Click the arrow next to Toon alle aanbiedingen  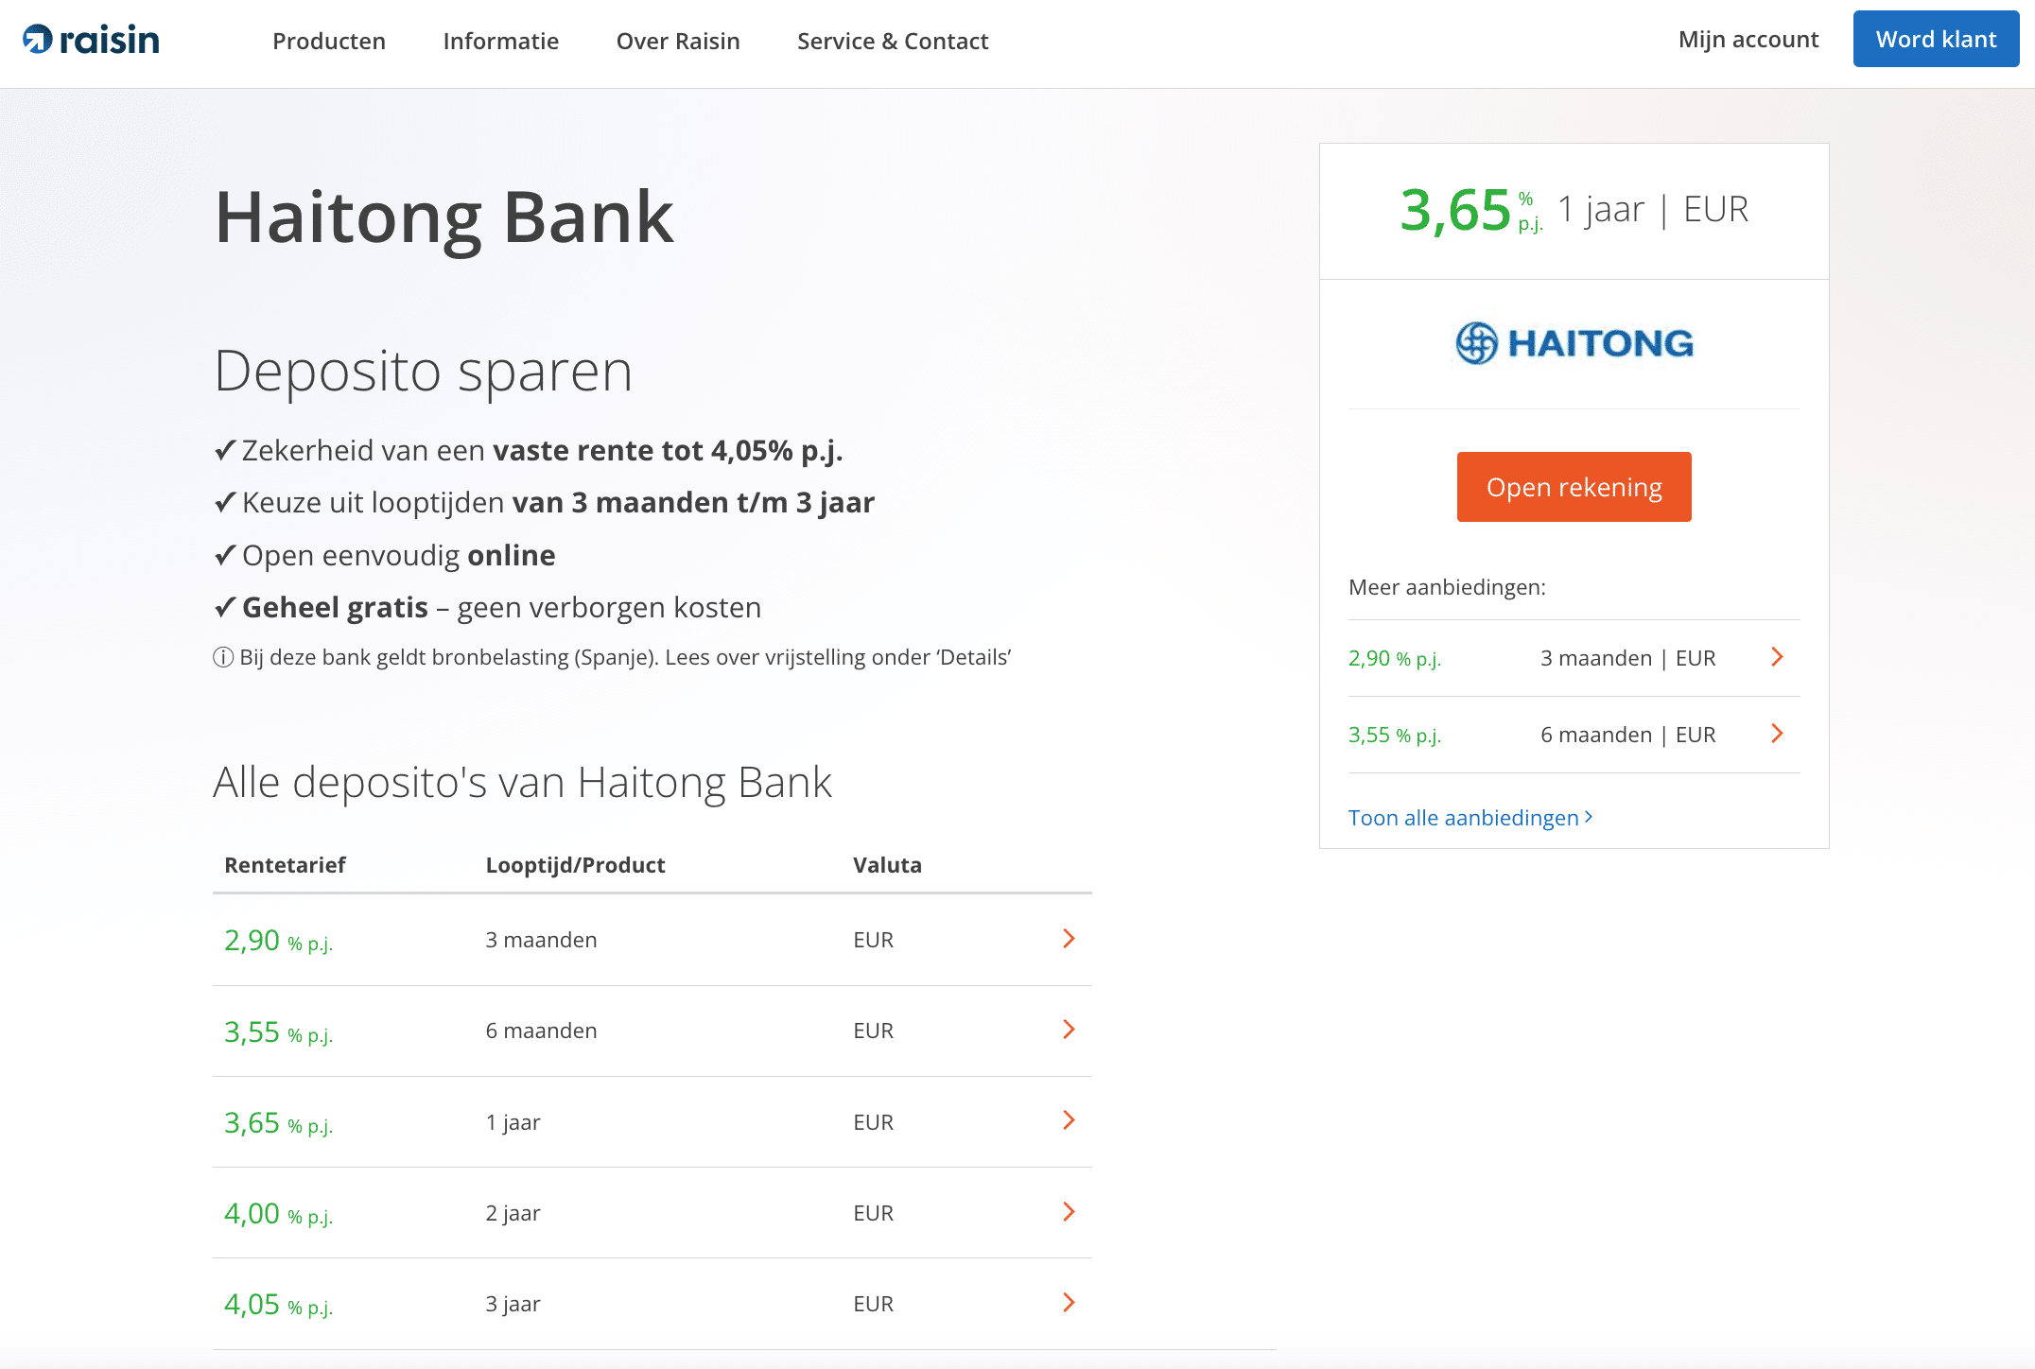[x=1589, y=817]
